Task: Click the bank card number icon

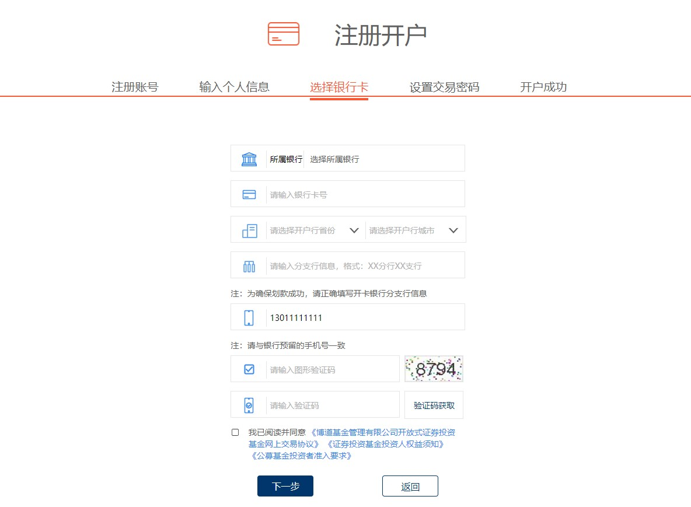Action: tap(249, 195)
